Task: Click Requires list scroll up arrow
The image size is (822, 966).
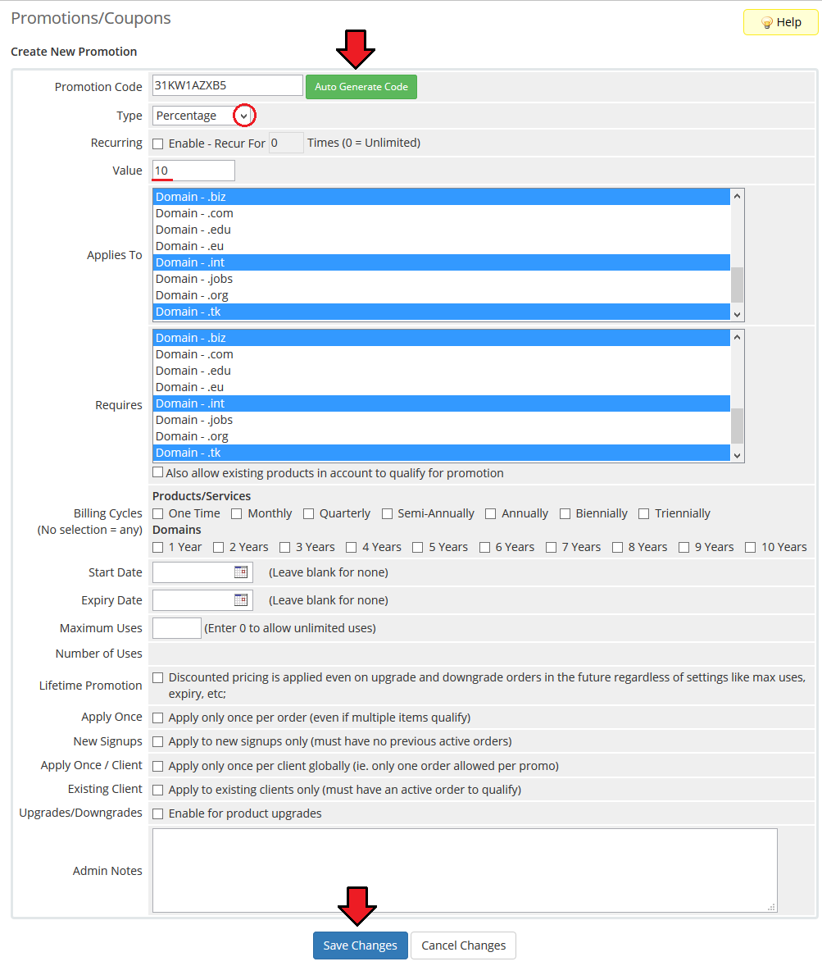Action: [737, 338]
